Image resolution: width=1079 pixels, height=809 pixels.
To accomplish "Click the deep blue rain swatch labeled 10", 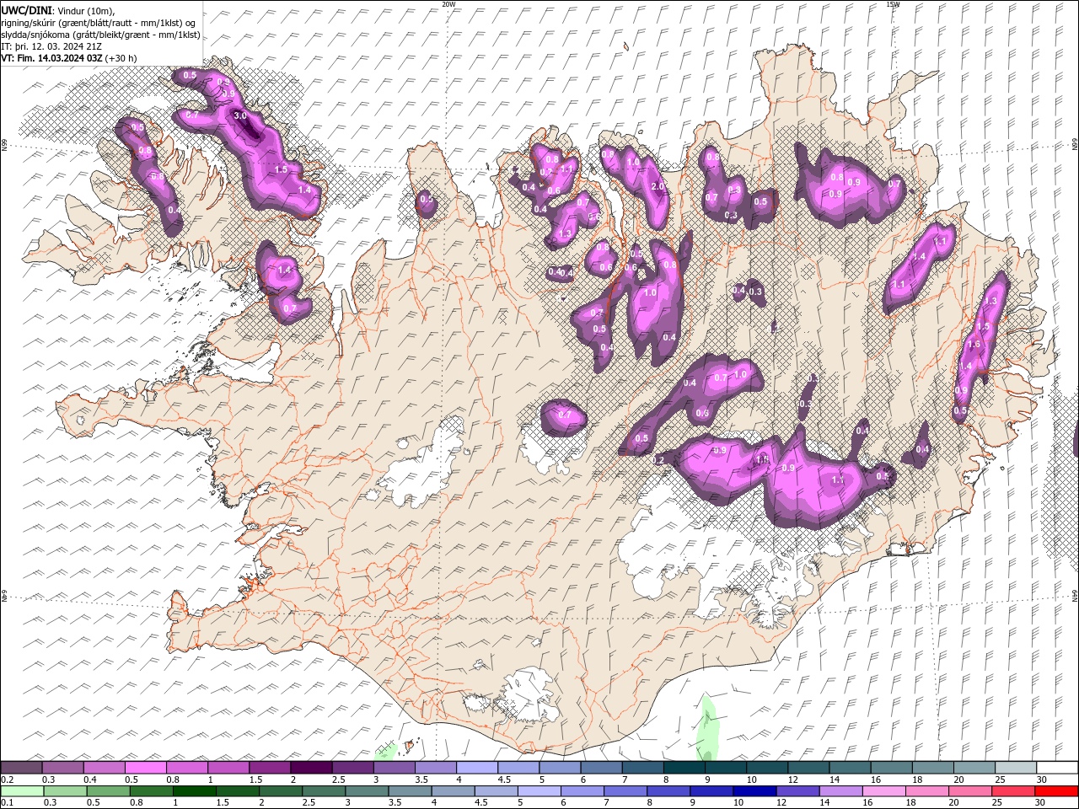I will (x=754, y=791).
